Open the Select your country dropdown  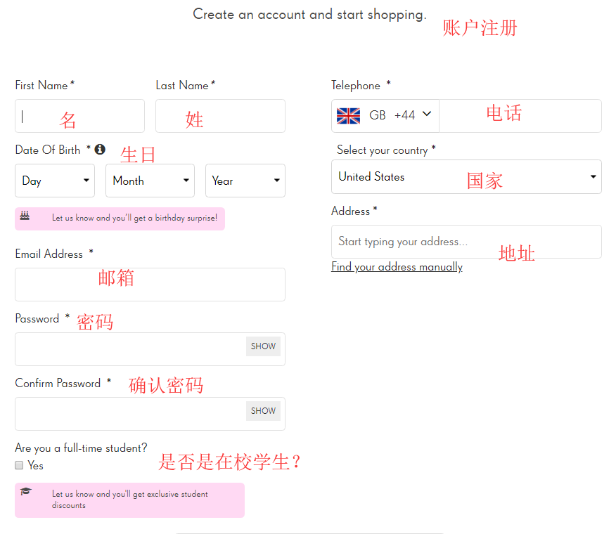[x=466, y=177]
